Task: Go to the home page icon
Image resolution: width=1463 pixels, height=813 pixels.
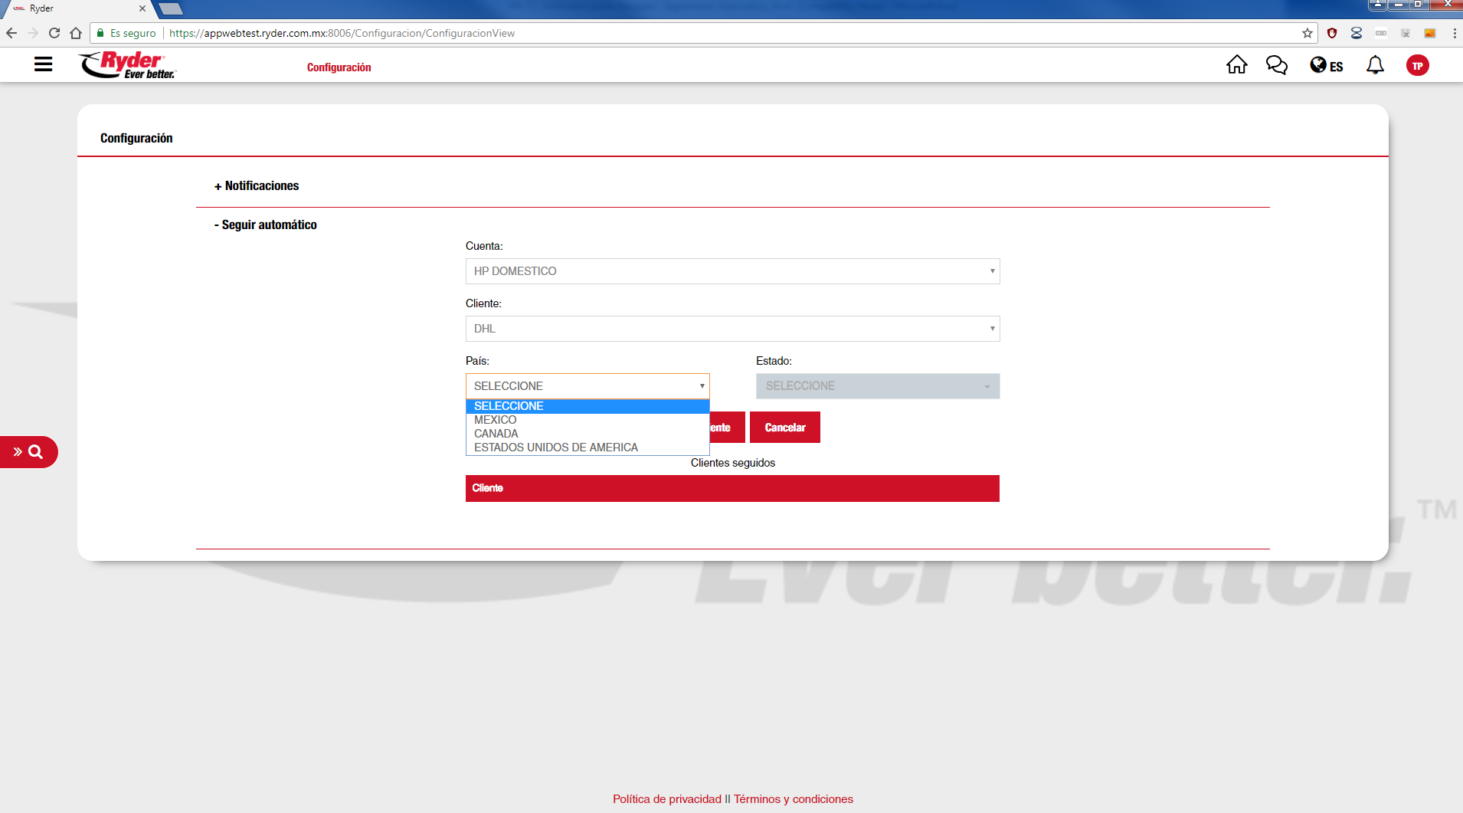Action: coord(1236,65)
